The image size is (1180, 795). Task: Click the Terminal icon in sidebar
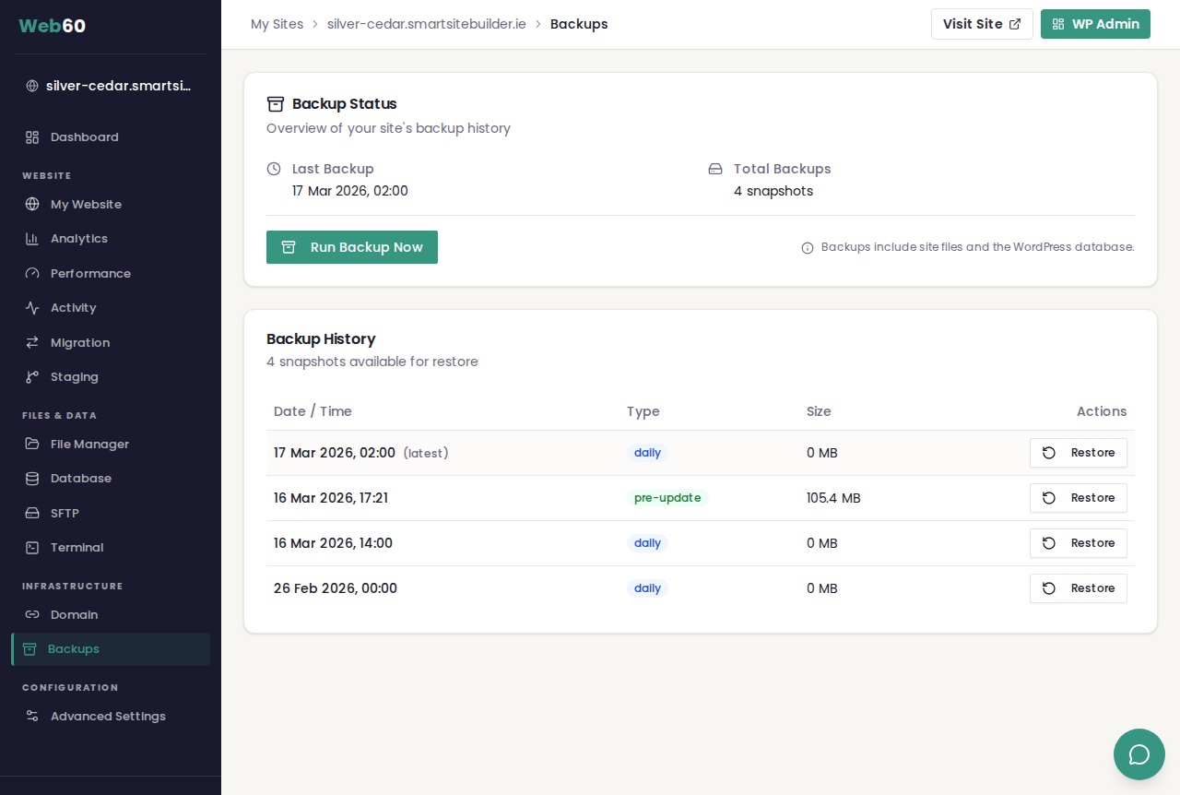click(32, 548)
